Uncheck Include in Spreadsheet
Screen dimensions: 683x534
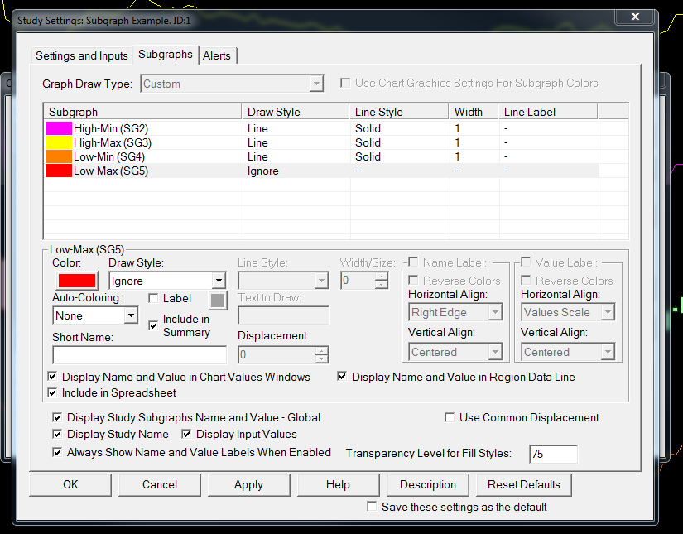coord(54,392)
